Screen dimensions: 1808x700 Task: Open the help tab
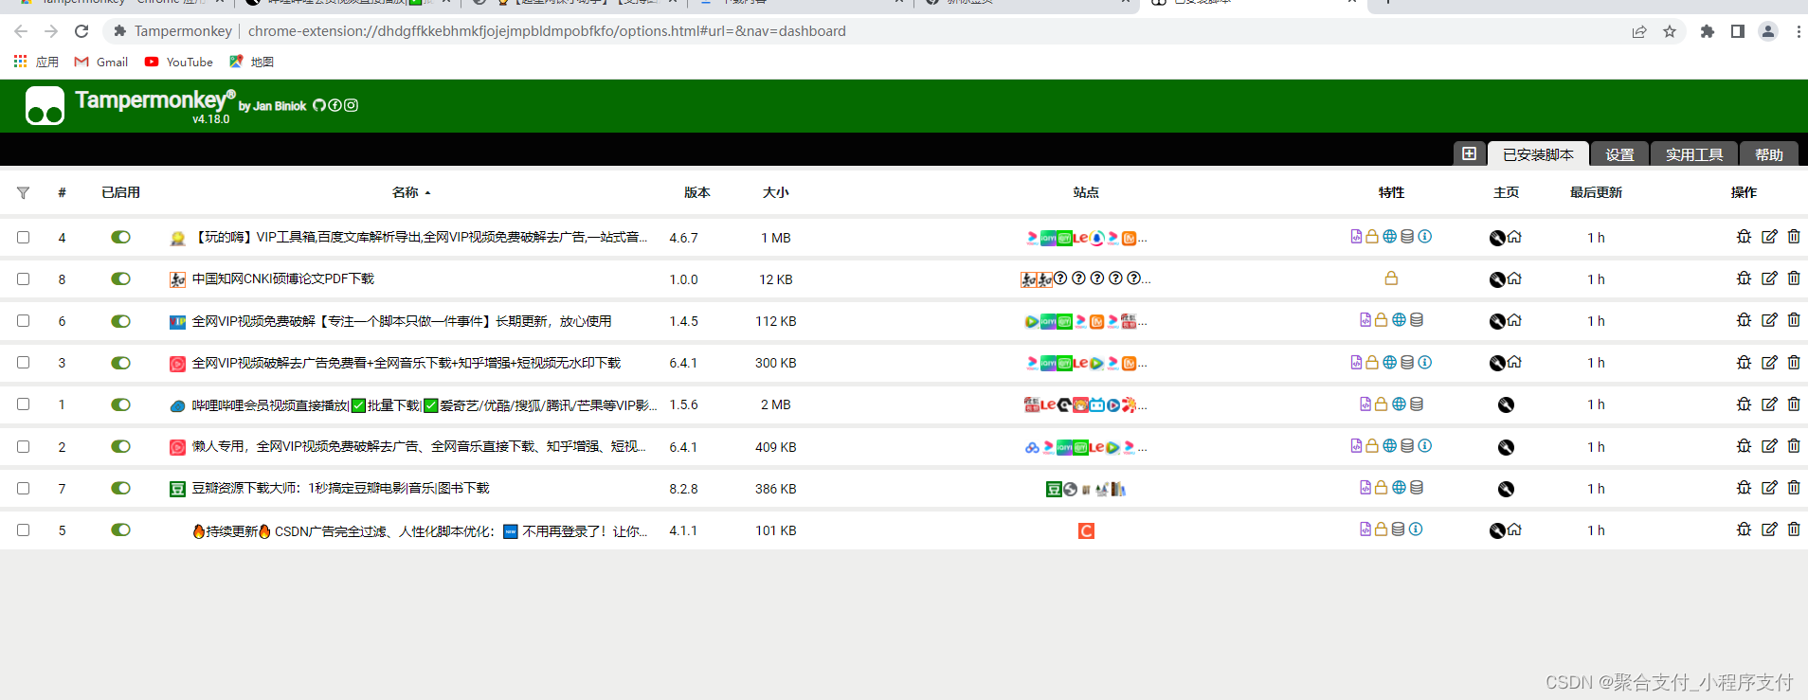tap(1768, 154)
